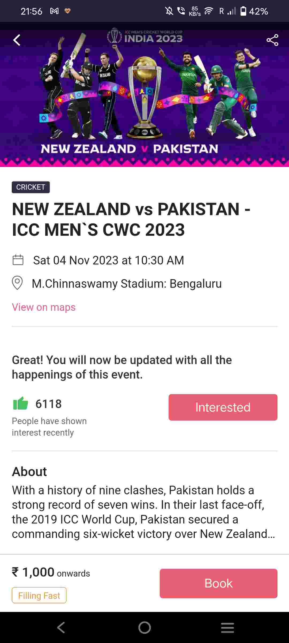The height and width of the screenshot is (643, 289).
Task: Toggle the Interested button
Action: (x=223, y=407)
